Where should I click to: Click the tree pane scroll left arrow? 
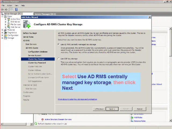point(2,124)
